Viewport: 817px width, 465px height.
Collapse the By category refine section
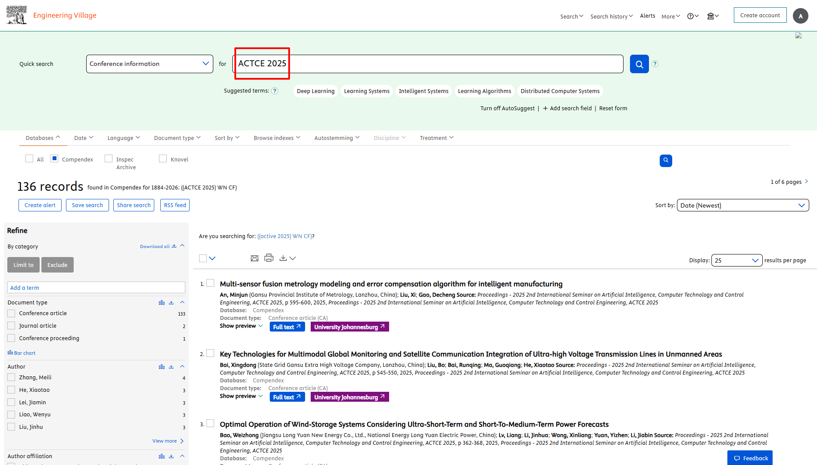[x=182, y=245]
